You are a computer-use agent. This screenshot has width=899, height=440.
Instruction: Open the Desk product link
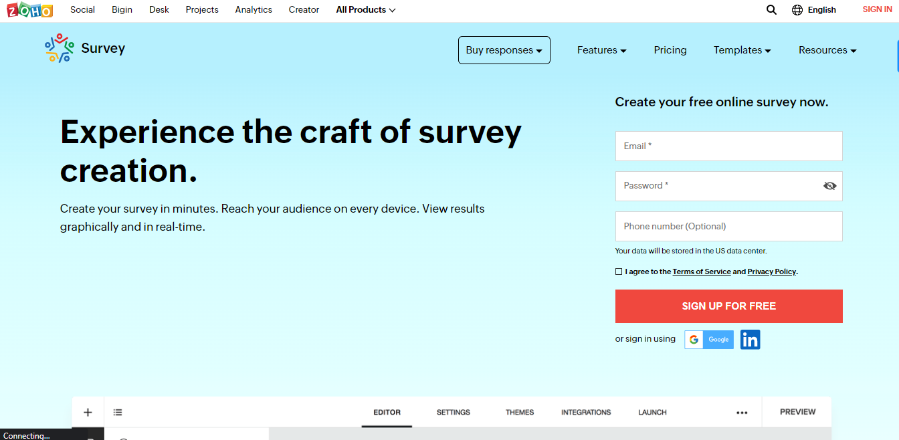click(159, 9)
